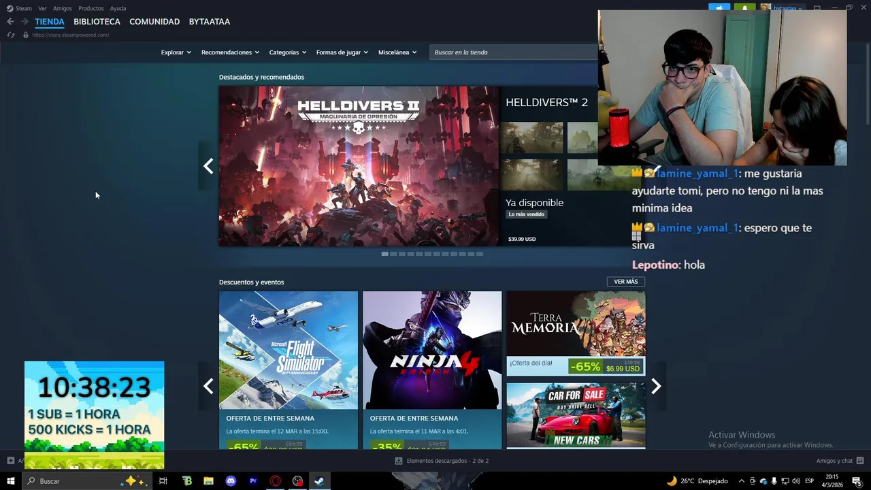Open the green B app on taskbar
The height and width of the screenshot is (490, 871).
(187, 481)
